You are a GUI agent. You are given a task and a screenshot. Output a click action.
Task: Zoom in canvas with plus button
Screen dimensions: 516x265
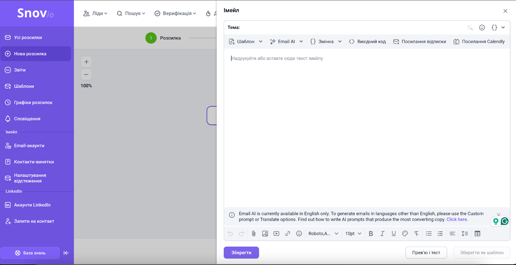pyautogui.click(x=86, y=62)
